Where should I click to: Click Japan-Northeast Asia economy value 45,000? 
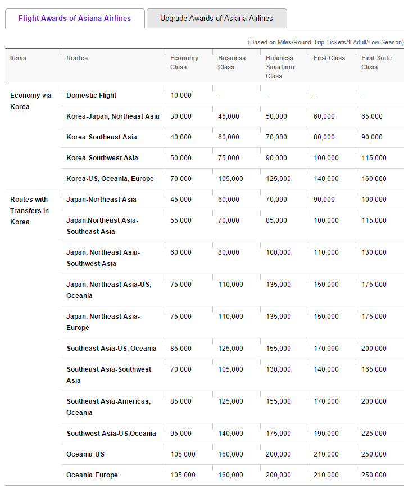tap(181, 200)
